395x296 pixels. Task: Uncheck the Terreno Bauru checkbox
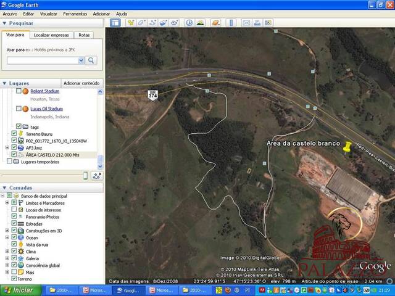pos(14,133)
